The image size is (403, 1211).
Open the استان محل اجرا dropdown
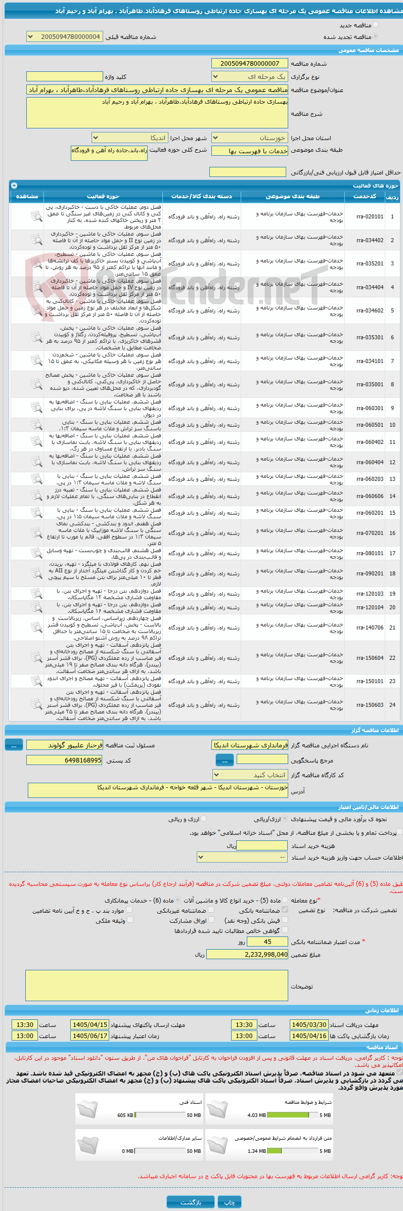click(x=250, y=138)
